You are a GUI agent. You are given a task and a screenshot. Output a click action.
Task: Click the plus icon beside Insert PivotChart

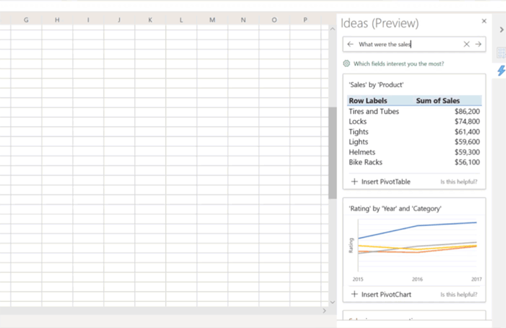(354, 294)
